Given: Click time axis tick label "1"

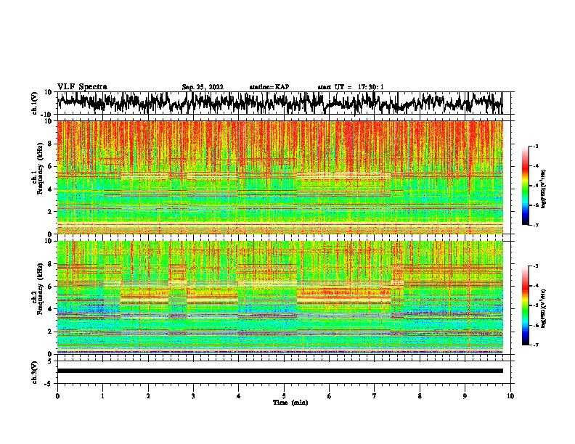Looking at the screenshot, I should 102,396.
